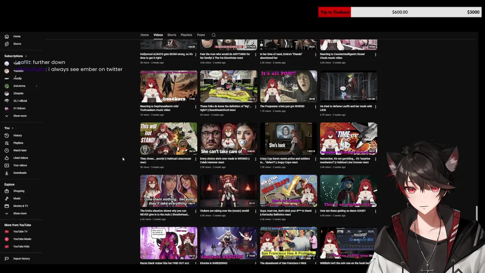
Task: Switch to the channel Home tab
Action: (145, 35)
